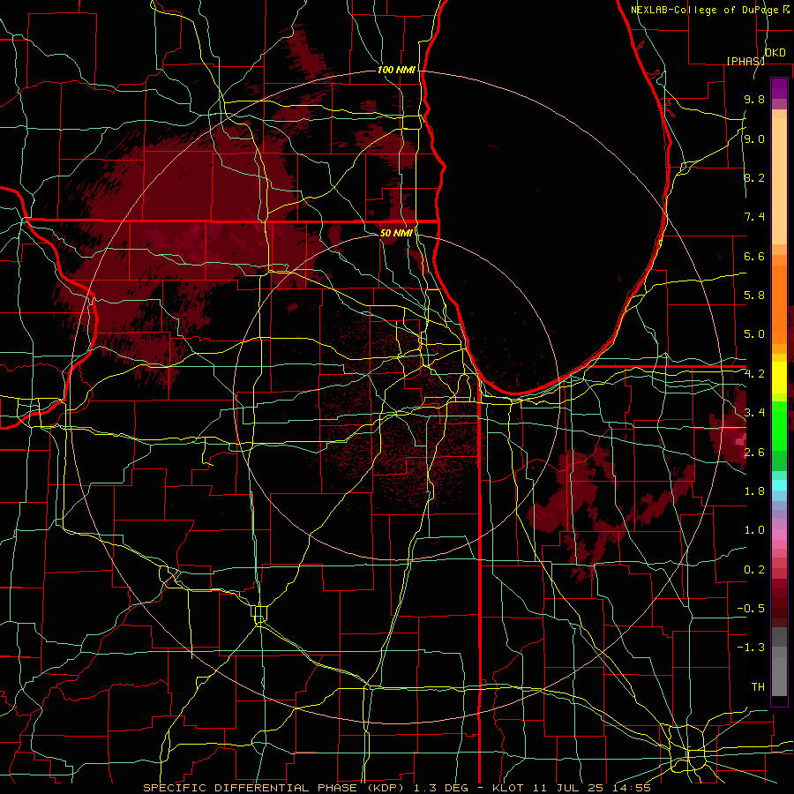Viewport: 794px width, 794px height.
Task: Click the 0.2 scale label
Action: click(x=754, y=570)
